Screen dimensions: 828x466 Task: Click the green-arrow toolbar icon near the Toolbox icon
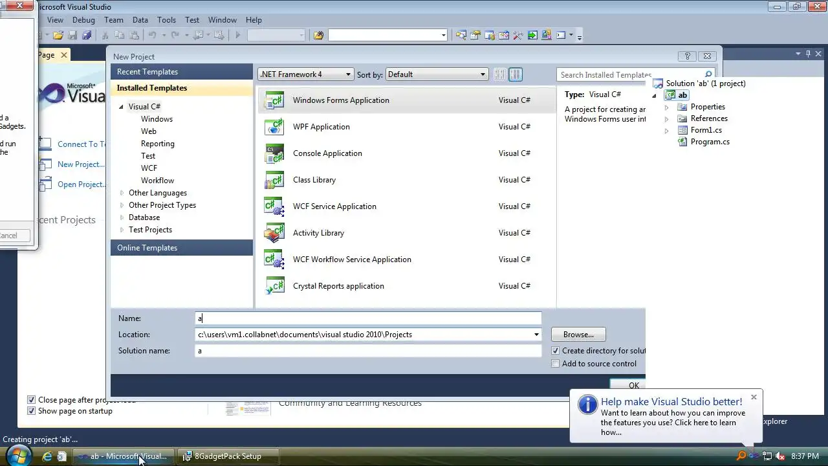pos(532,35)
